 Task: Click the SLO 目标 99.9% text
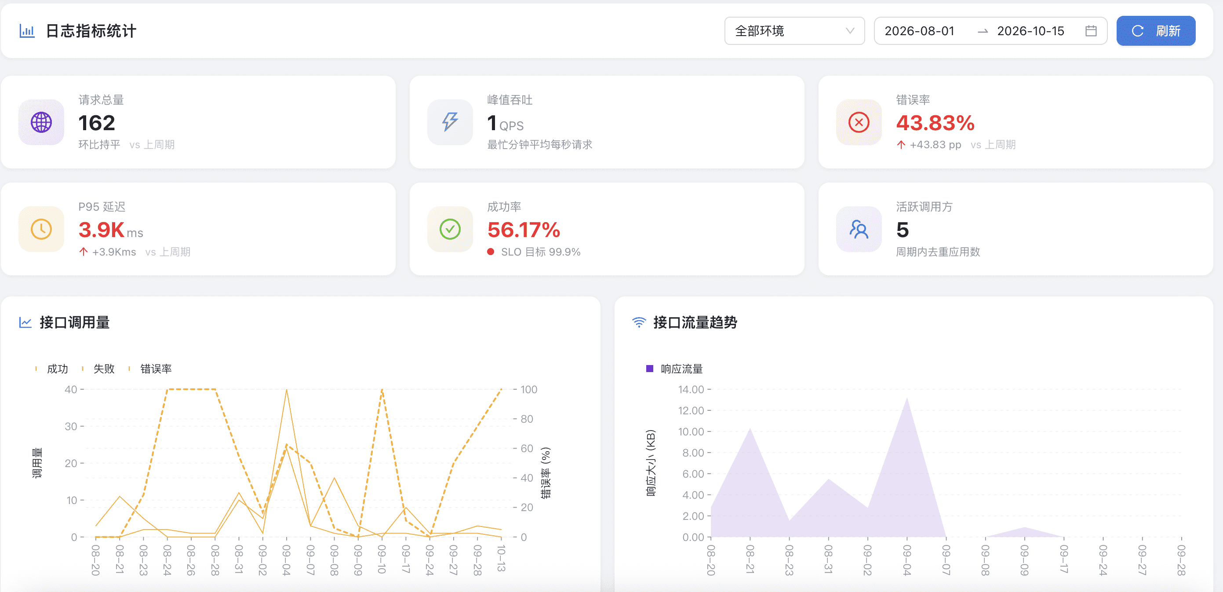(541, 252)
